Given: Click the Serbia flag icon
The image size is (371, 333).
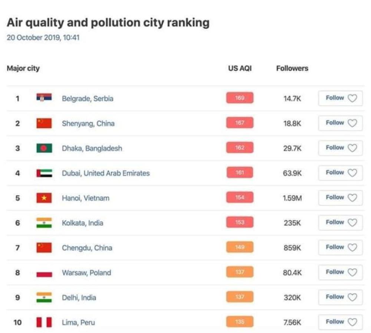Looking at the screenshot, I should [44, 98].
